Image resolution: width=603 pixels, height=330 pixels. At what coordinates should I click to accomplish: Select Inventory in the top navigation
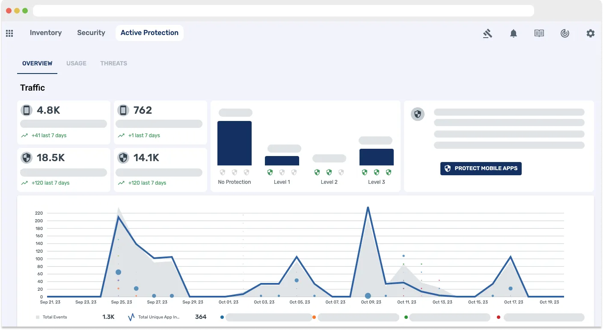coord(45,33)
